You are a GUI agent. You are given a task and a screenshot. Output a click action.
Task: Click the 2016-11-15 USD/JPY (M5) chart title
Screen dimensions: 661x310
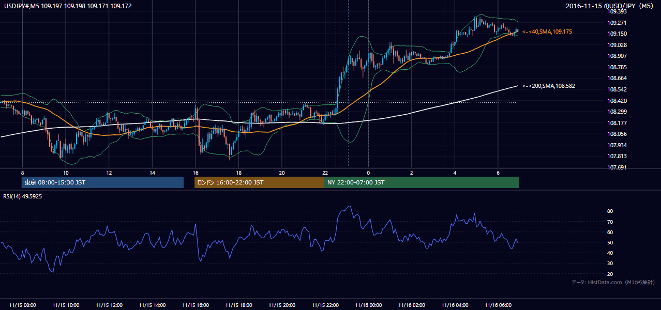coord(610,6)
